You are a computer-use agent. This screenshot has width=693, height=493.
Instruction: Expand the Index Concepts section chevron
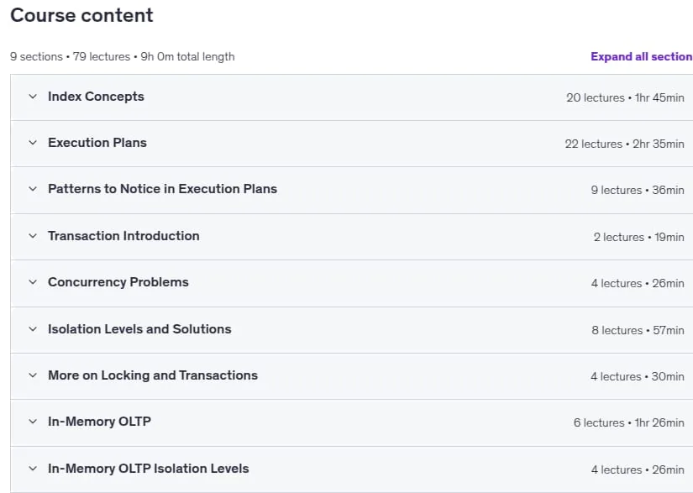[x=33, y=97]
